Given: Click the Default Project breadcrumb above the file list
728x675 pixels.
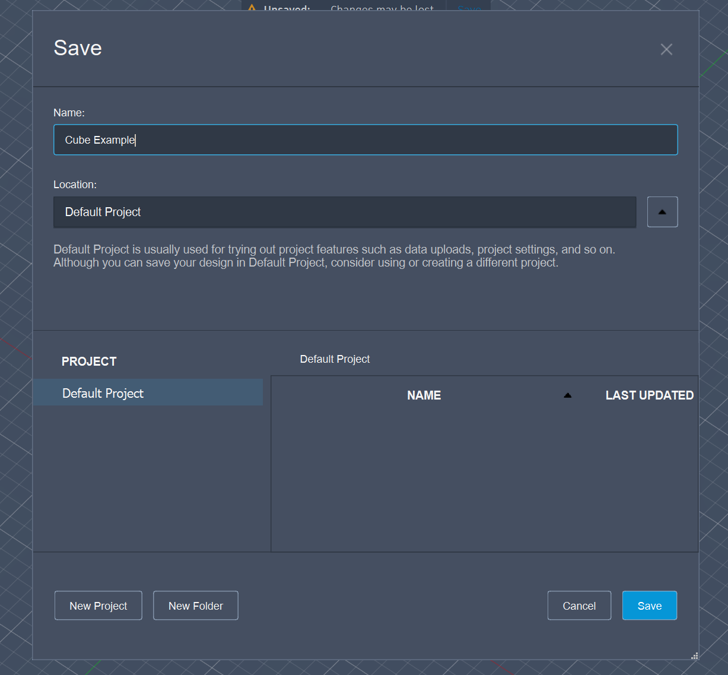Looking at the screenshot, I should click(x=335, y=359).
